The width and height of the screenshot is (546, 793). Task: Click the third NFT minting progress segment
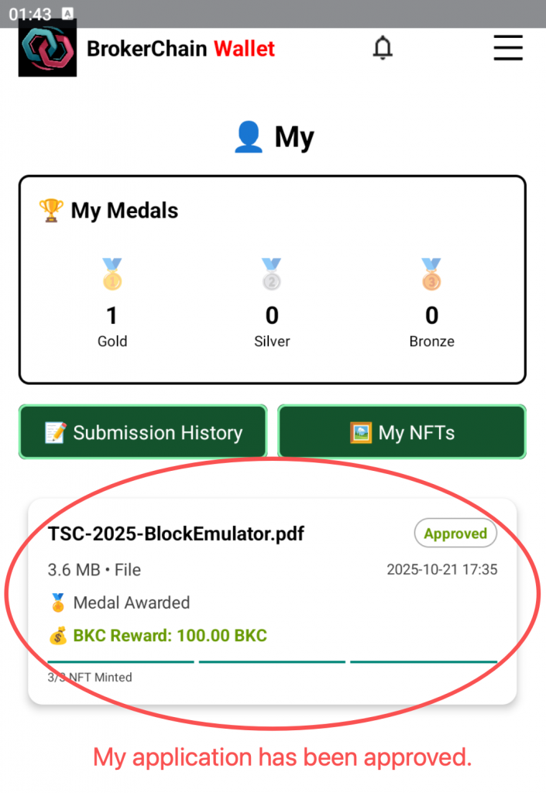[424, 662]
